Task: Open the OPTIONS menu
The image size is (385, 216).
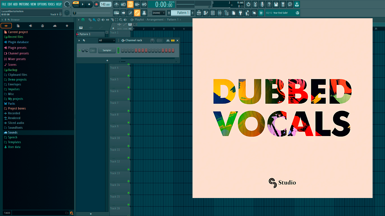Action: pos(42,4)
